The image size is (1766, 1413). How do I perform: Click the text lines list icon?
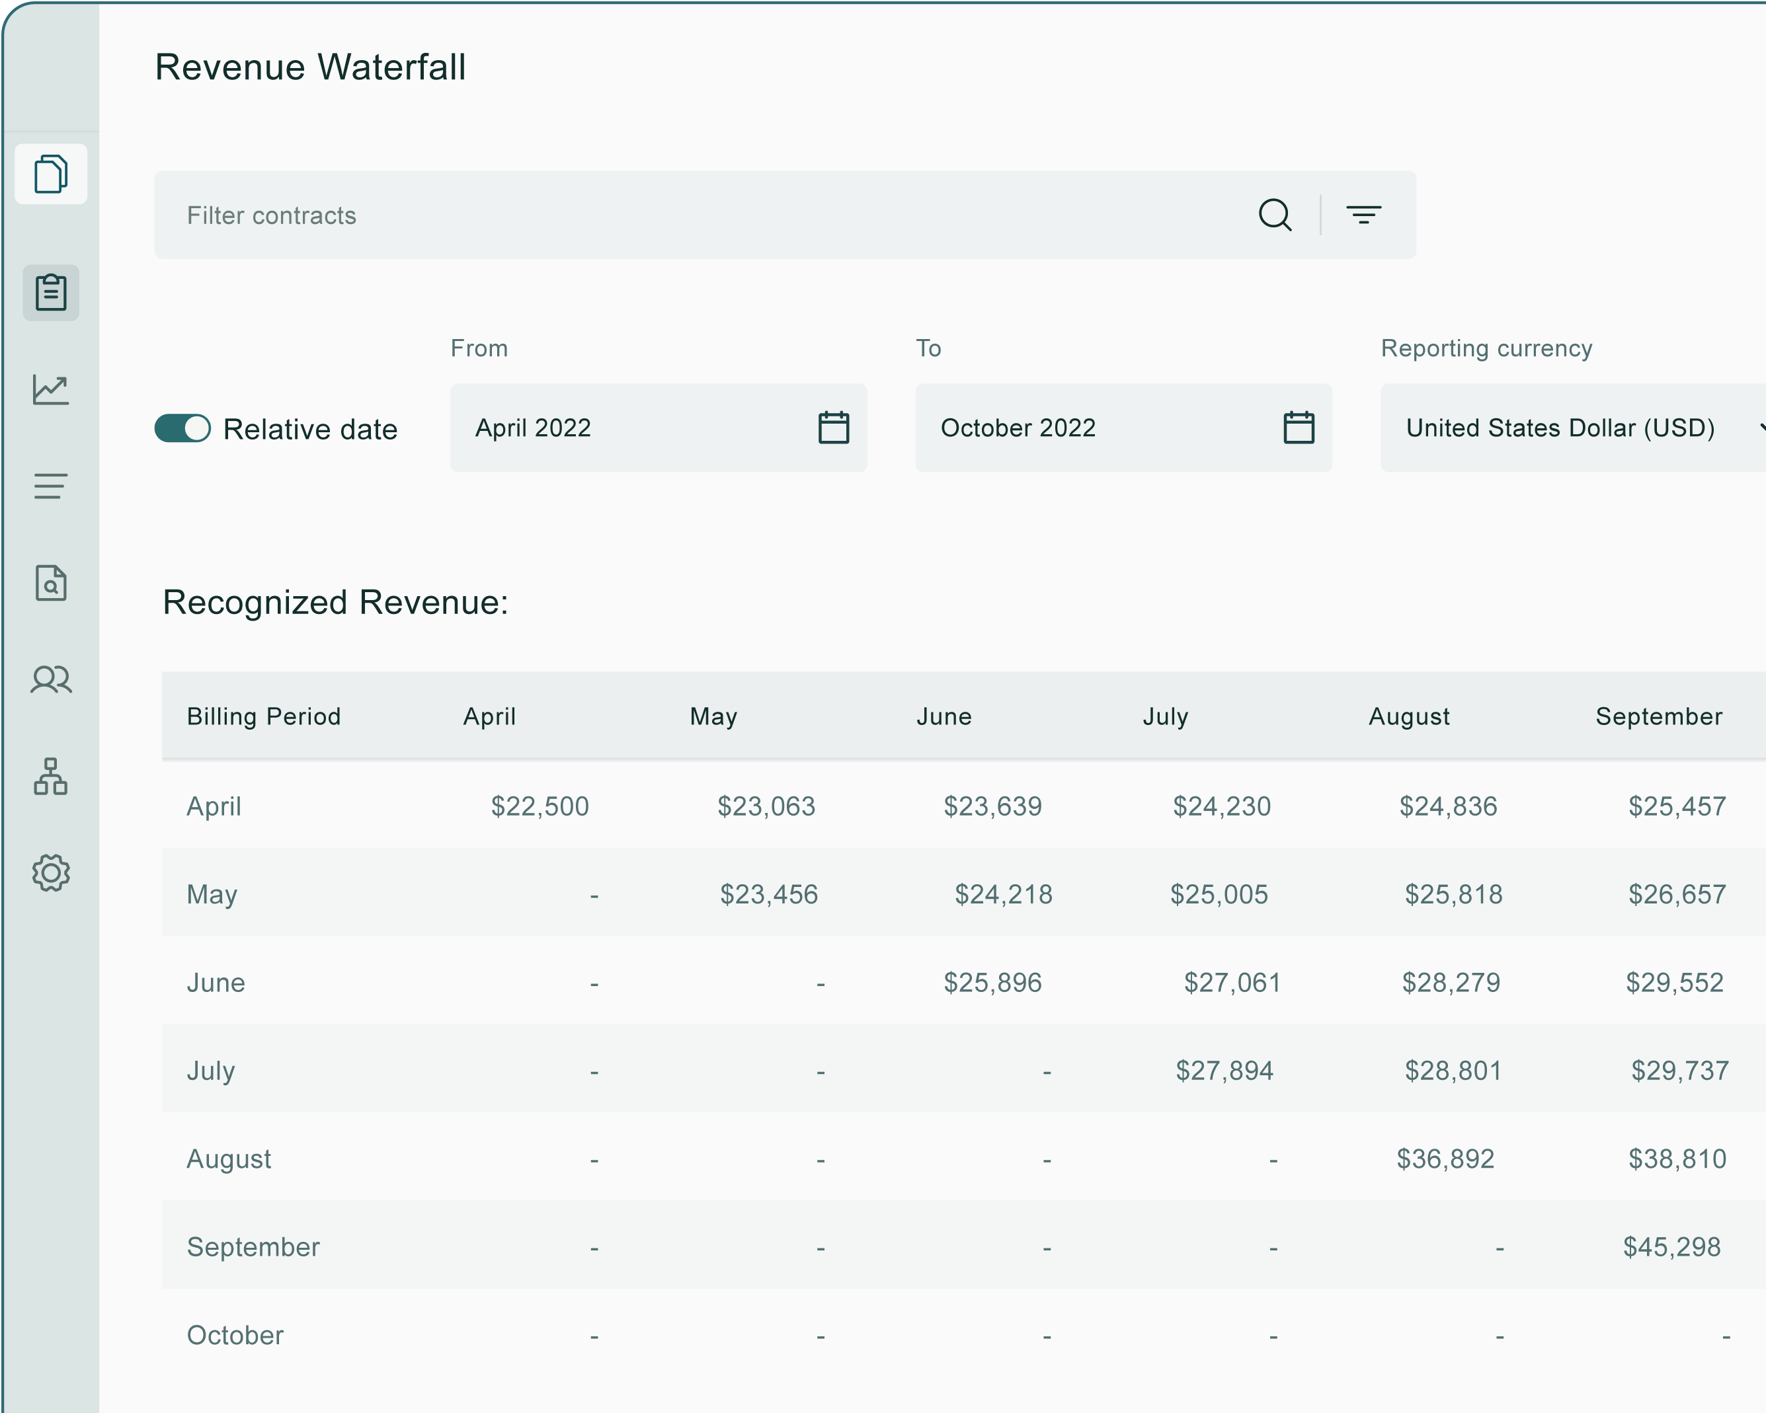(x=51, y=486)
